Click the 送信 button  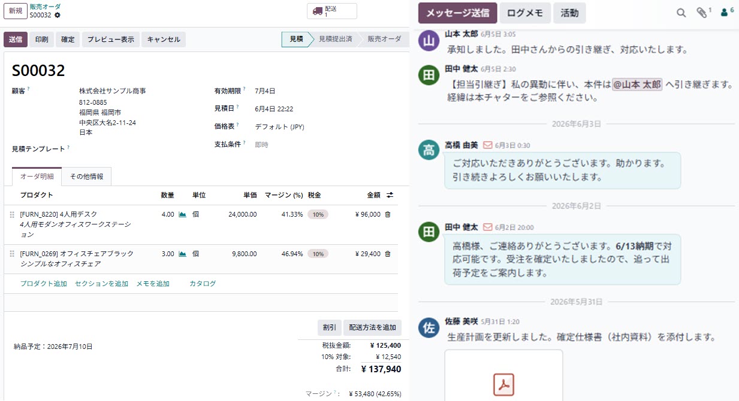pyautogui.click(x=16, y=40)
